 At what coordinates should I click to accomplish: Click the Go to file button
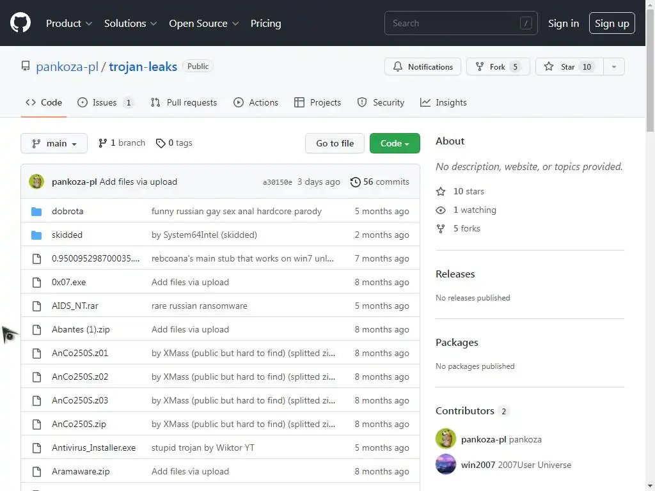[x=335, y=143]
